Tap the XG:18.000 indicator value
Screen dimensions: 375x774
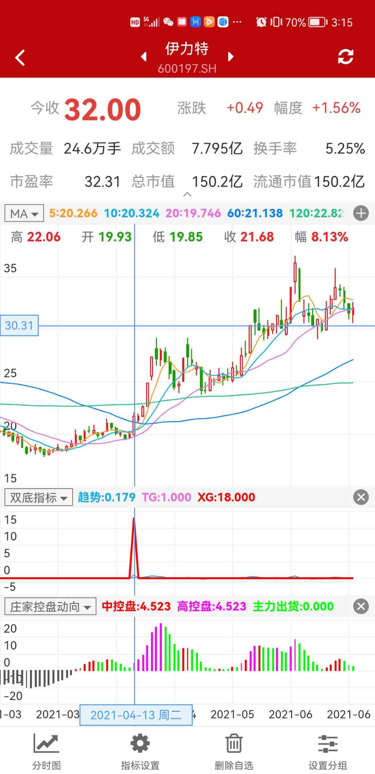(226, 497)
